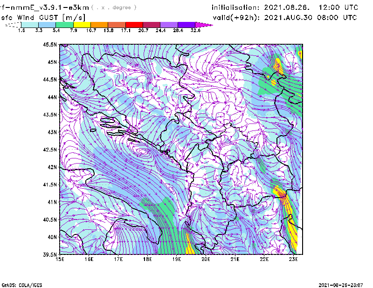Click the dashed white arrow below 1.6
This screenshot has height=288, width=373.
click(x=13, y=25)
